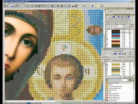
Task: Toggle the single-selection checkbox in bead dialog
Action: (103, 60)
